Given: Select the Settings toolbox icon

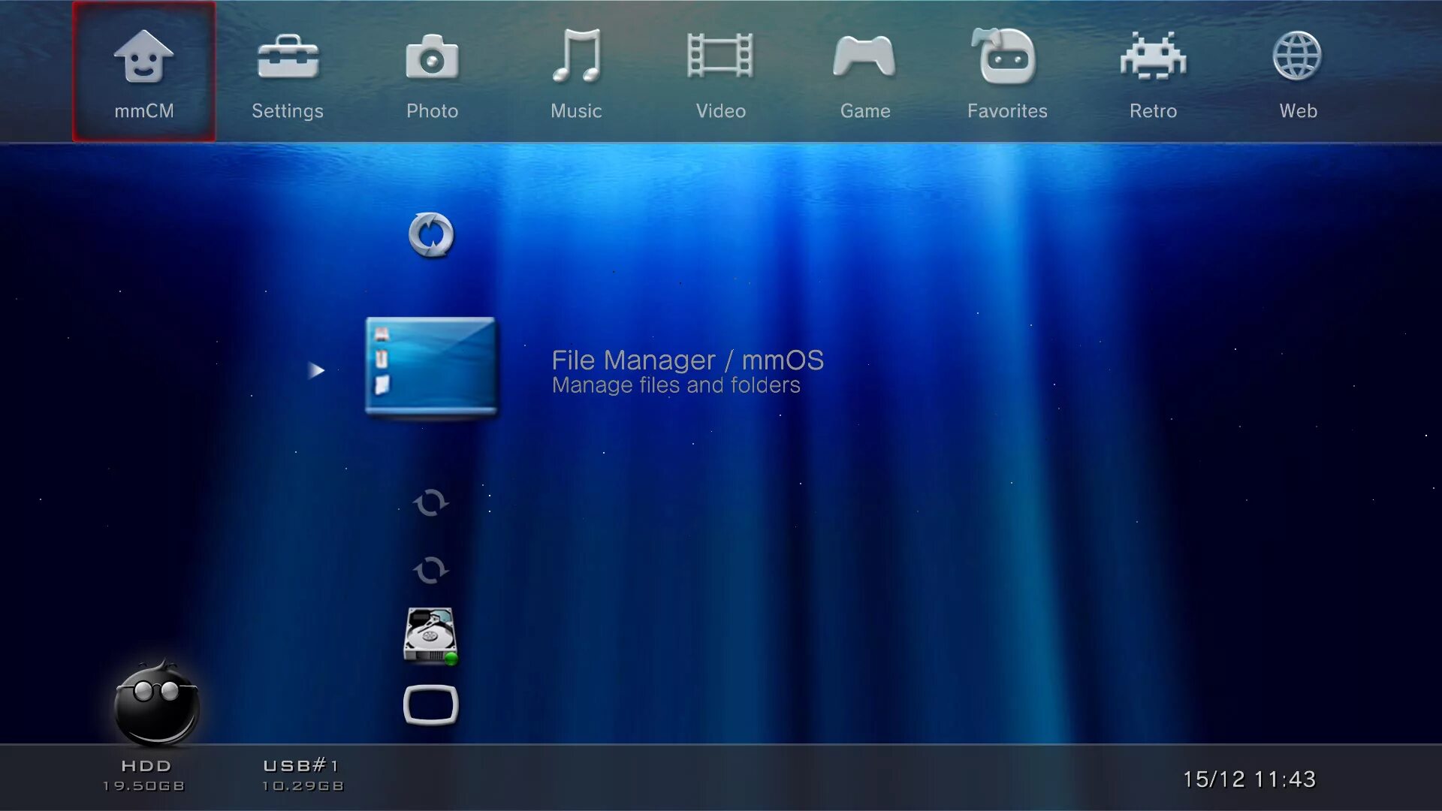Looking at the screenshot, I should (288, 59).
